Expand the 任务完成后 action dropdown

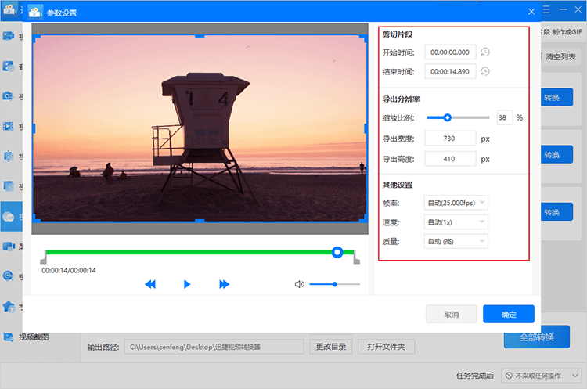click(x=541, y=376)
